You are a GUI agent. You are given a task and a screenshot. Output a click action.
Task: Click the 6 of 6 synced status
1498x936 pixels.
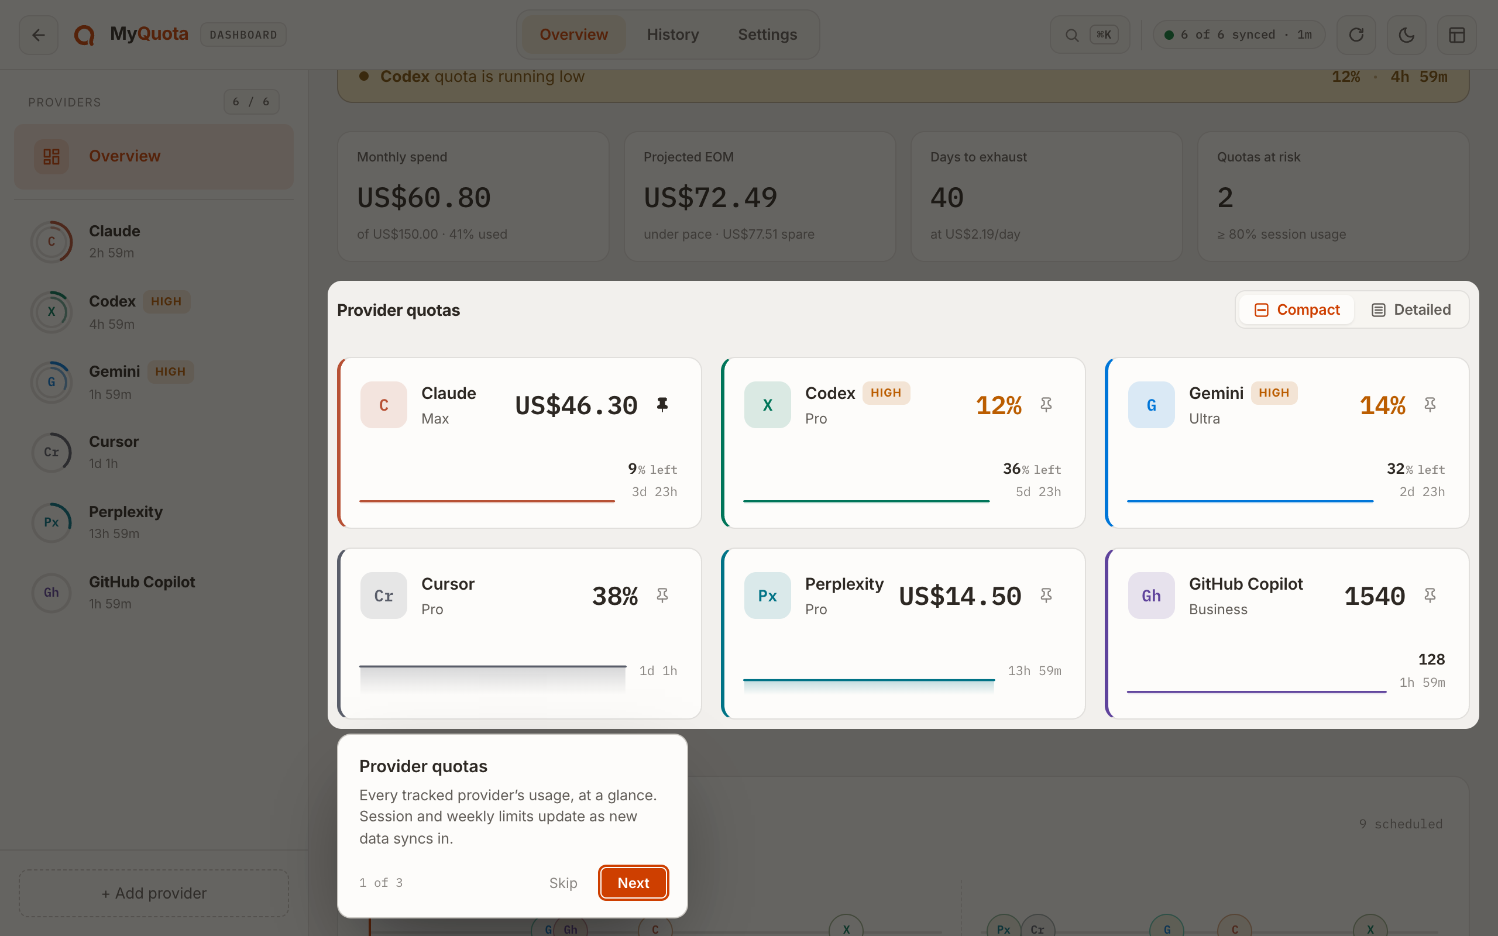[1239, 35]
